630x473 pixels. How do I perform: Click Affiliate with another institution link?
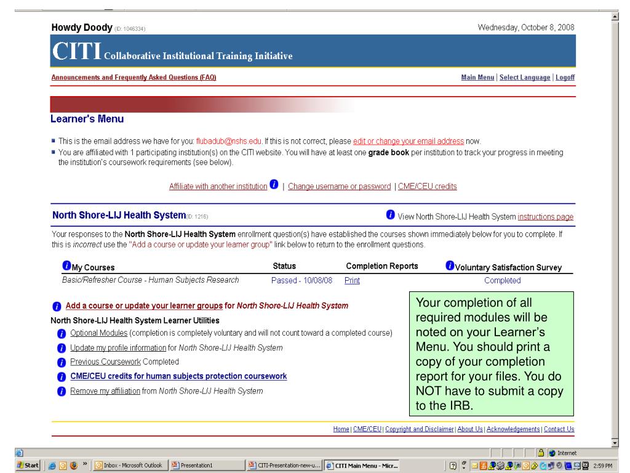pos(218,186)
